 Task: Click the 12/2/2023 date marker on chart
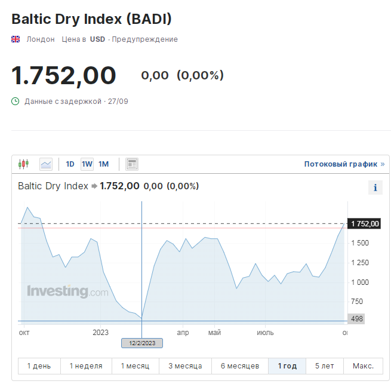141,343
